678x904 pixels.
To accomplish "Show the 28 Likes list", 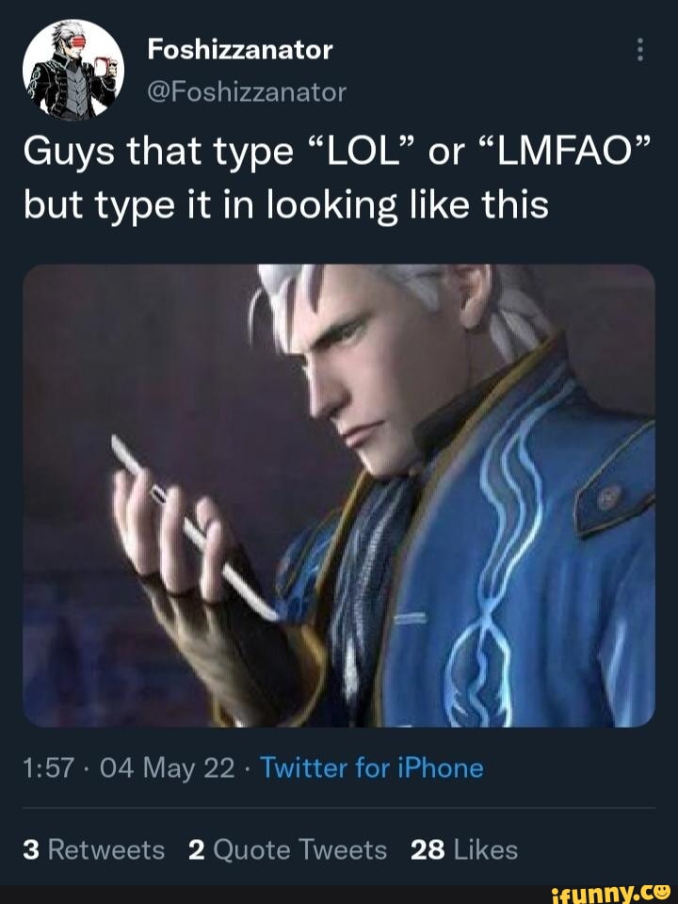I will pos(465,850).
